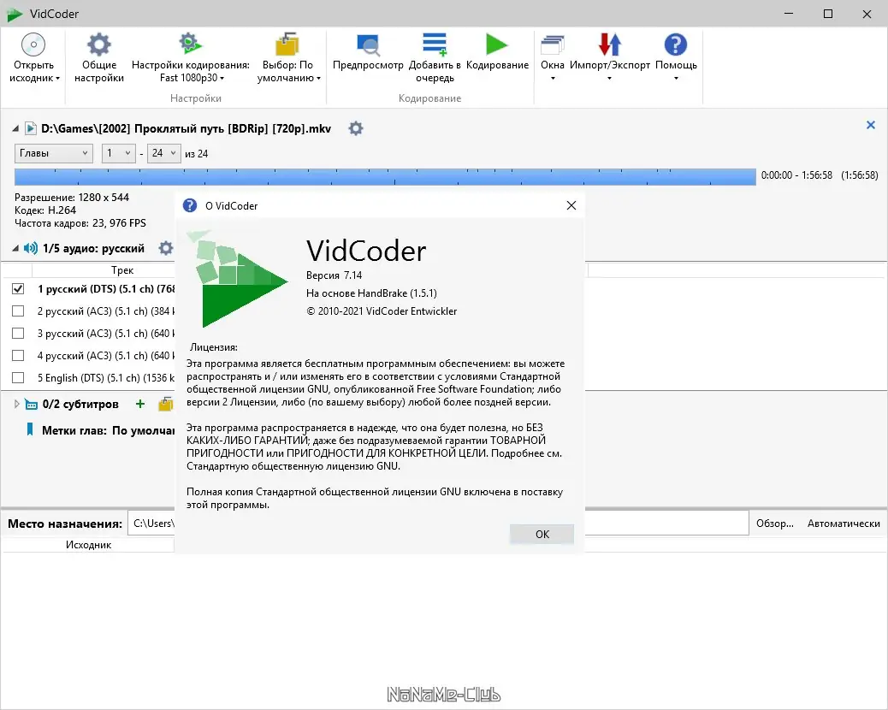
Task: Uncheck track 1 русский (DTS) checkbox
Action: (18, 289)
